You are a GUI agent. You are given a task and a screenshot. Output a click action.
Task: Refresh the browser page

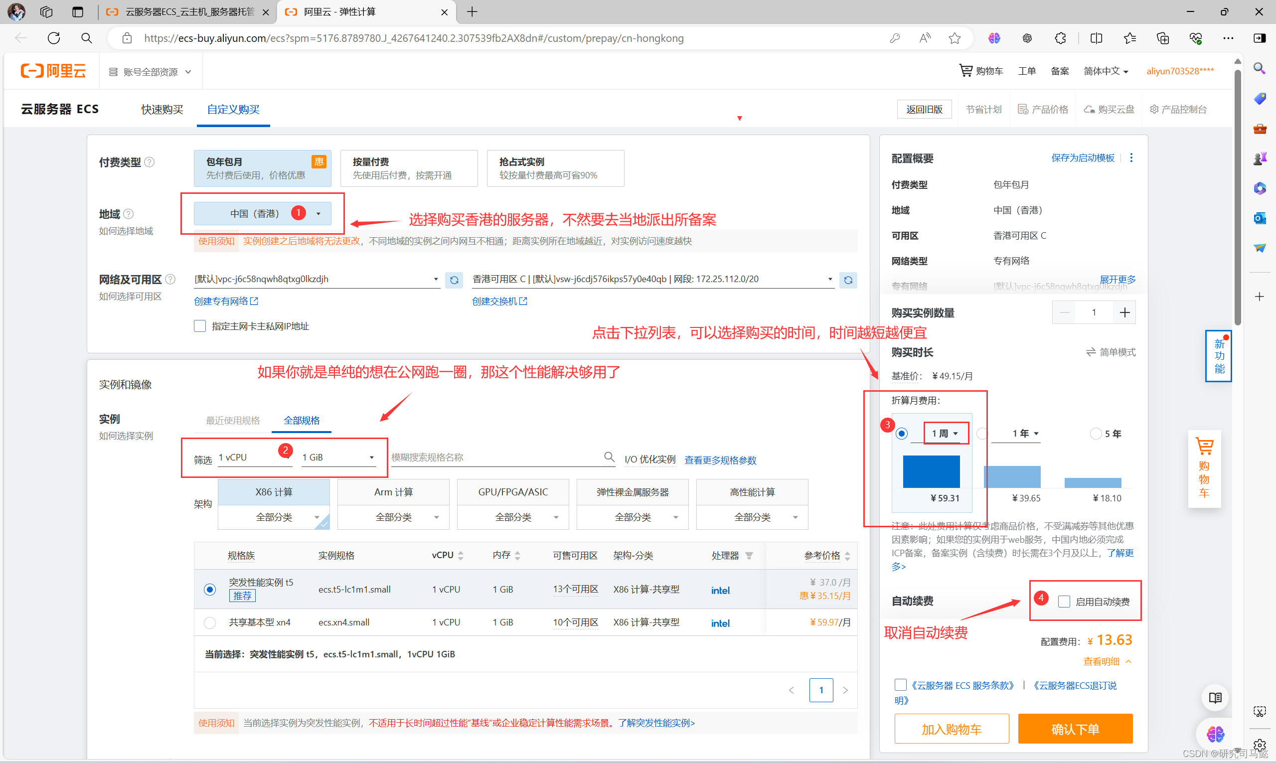click(x=54, y=38)
